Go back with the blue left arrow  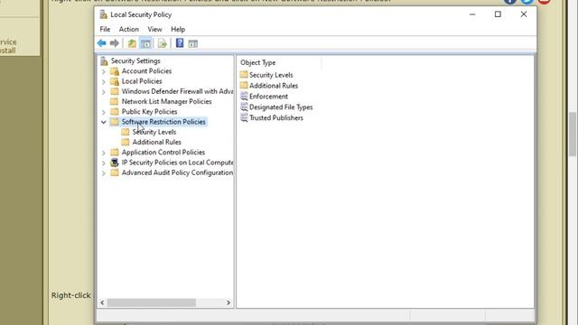[x=102, y=43]
